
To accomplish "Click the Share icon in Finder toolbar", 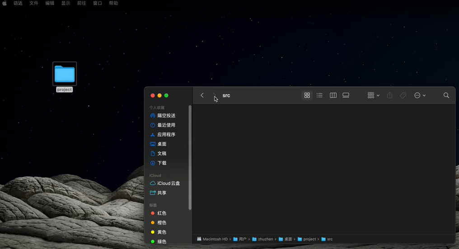I will (389, 95).
